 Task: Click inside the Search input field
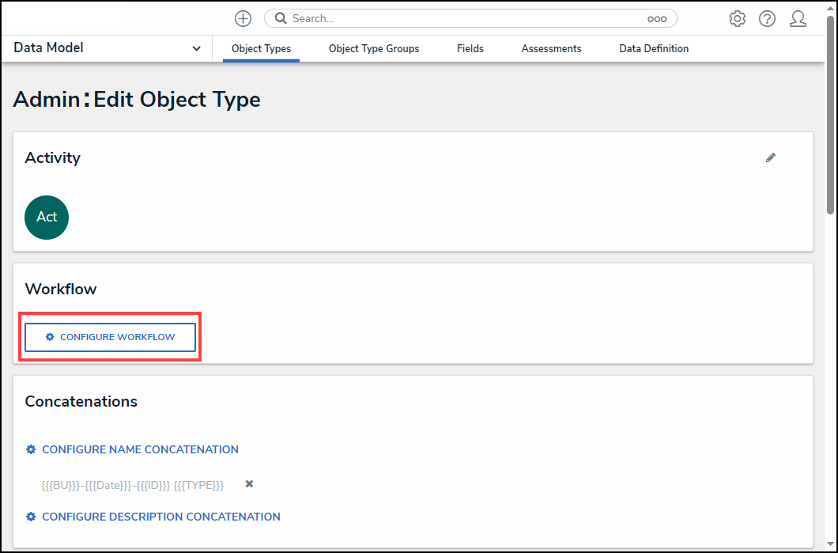click(x=466, y=18)
